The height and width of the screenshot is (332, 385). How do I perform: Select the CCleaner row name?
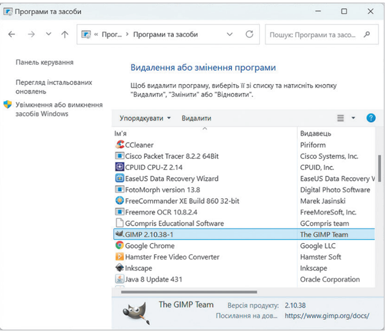[x=139, y=145]
